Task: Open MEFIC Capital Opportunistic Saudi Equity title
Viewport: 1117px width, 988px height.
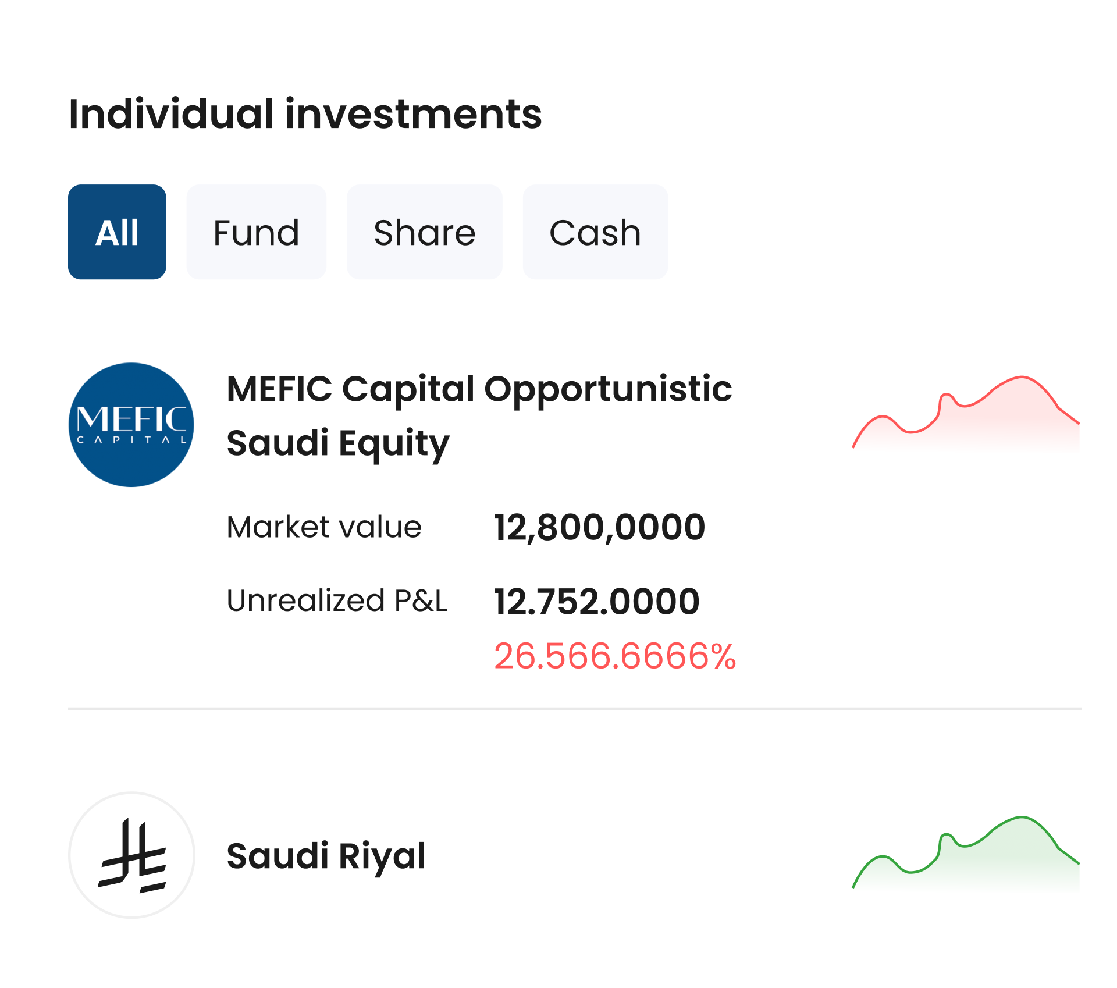Action: tap(479, 389)
